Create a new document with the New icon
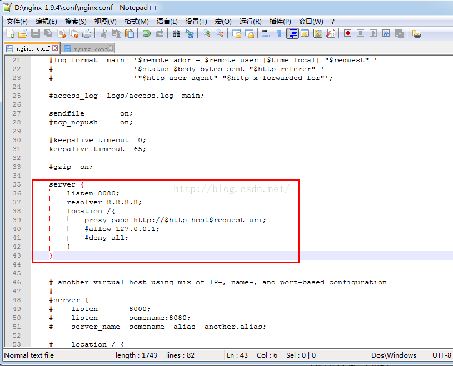Image resolution: width=453 pixels, height=366 pixels. (11, 33)
